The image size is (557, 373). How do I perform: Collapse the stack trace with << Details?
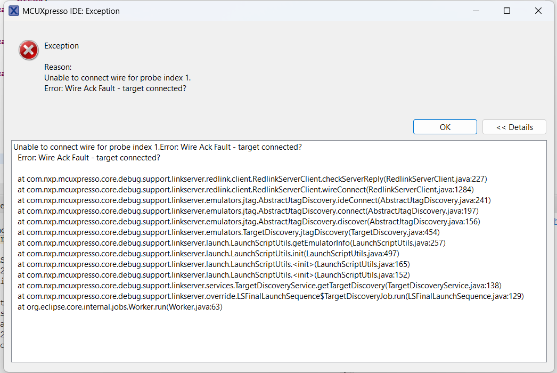click(x=514, y=126)
